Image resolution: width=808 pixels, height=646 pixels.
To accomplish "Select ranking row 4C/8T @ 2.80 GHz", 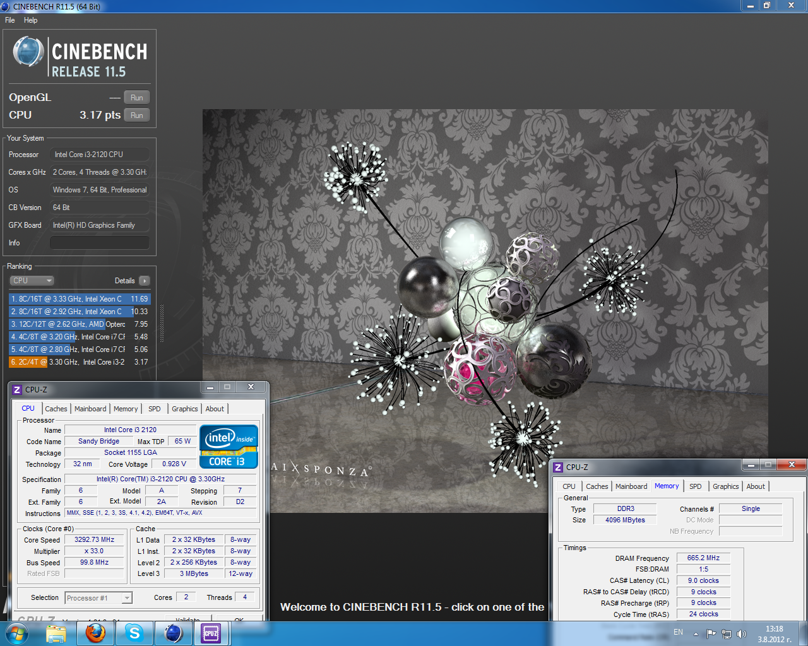I will (80, 349).
